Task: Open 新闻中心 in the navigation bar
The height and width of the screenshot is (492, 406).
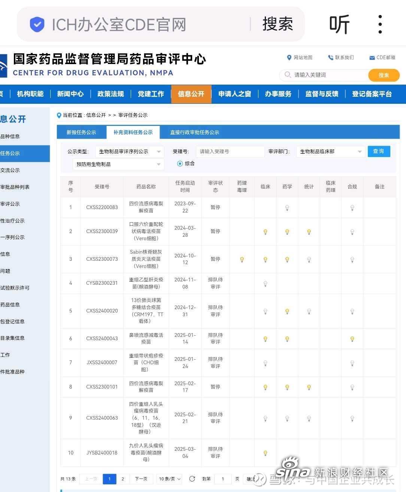Action: click(70, 94)
